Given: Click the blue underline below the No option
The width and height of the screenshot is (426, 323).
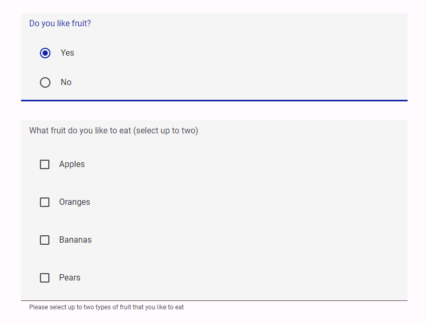Looking at the screenshot, I should [214, 100].
